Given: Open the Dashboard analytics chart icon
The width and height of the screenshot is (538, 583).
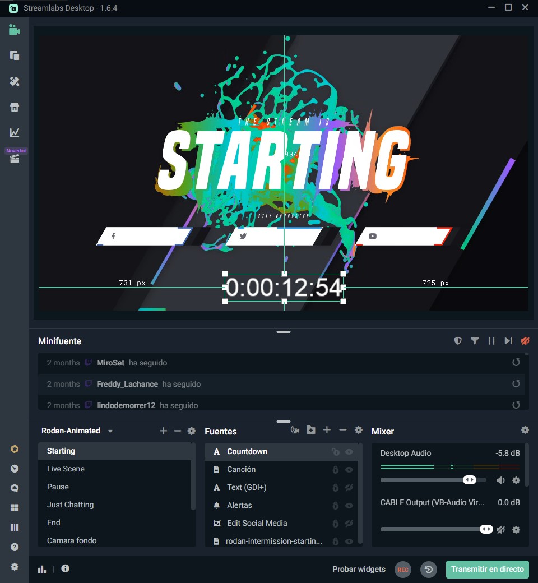Looking at the screenshot, I should [x=15, y=133].
